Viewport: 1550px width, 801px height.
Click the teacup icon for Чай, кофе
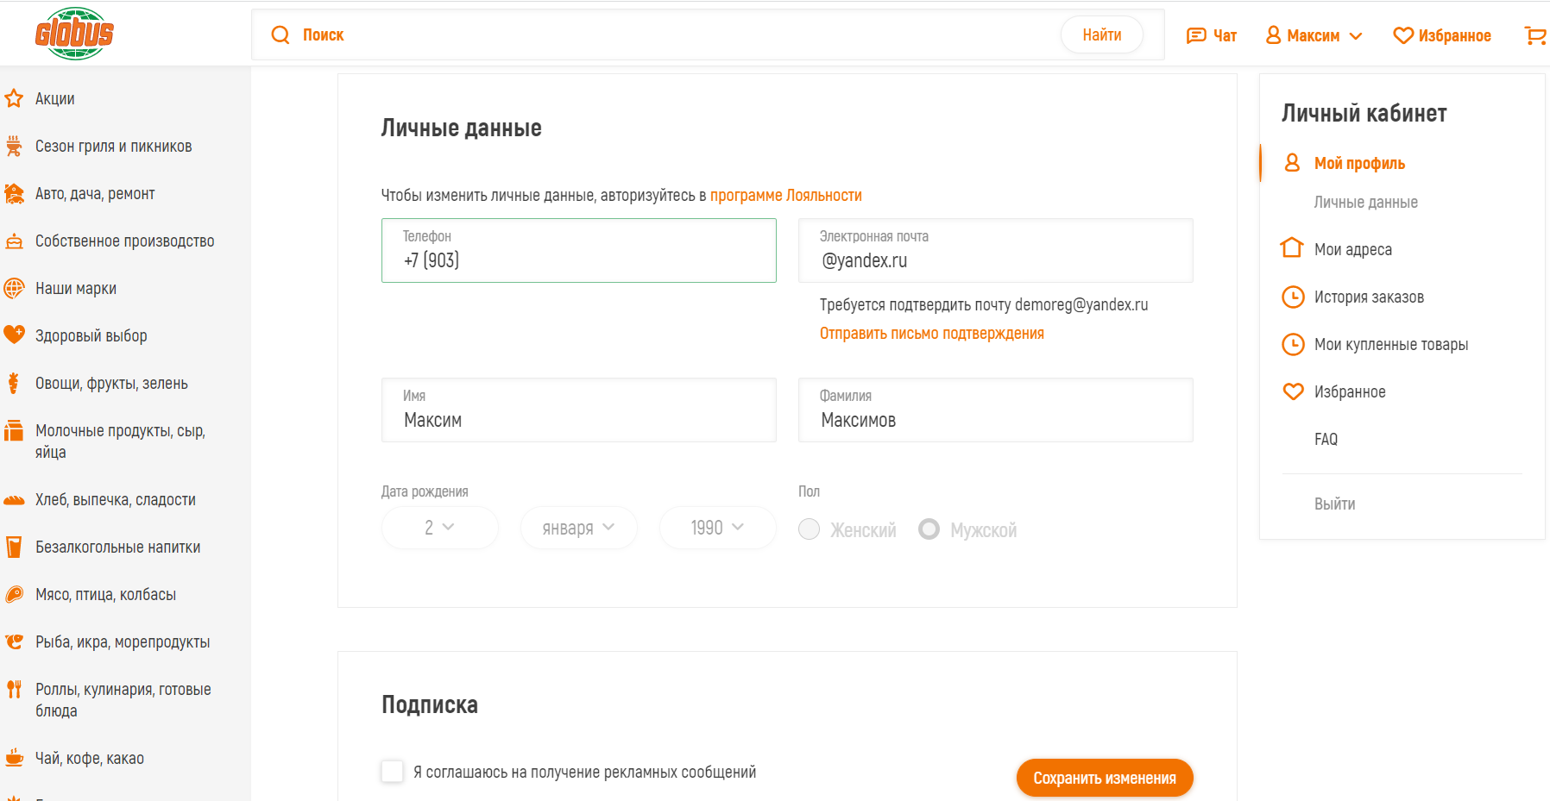(x=14, y=758)
